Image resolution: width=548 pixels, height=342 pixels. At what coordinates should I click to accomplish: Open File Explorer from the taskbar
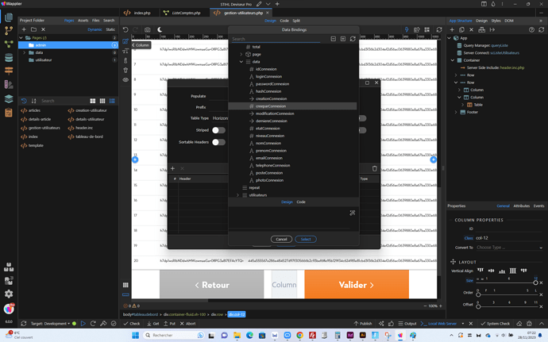pos(237,336)
